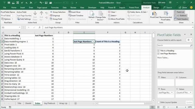This screenshot has height=109, width=195.
Task: Select column F header
Action: coord(108,32)
